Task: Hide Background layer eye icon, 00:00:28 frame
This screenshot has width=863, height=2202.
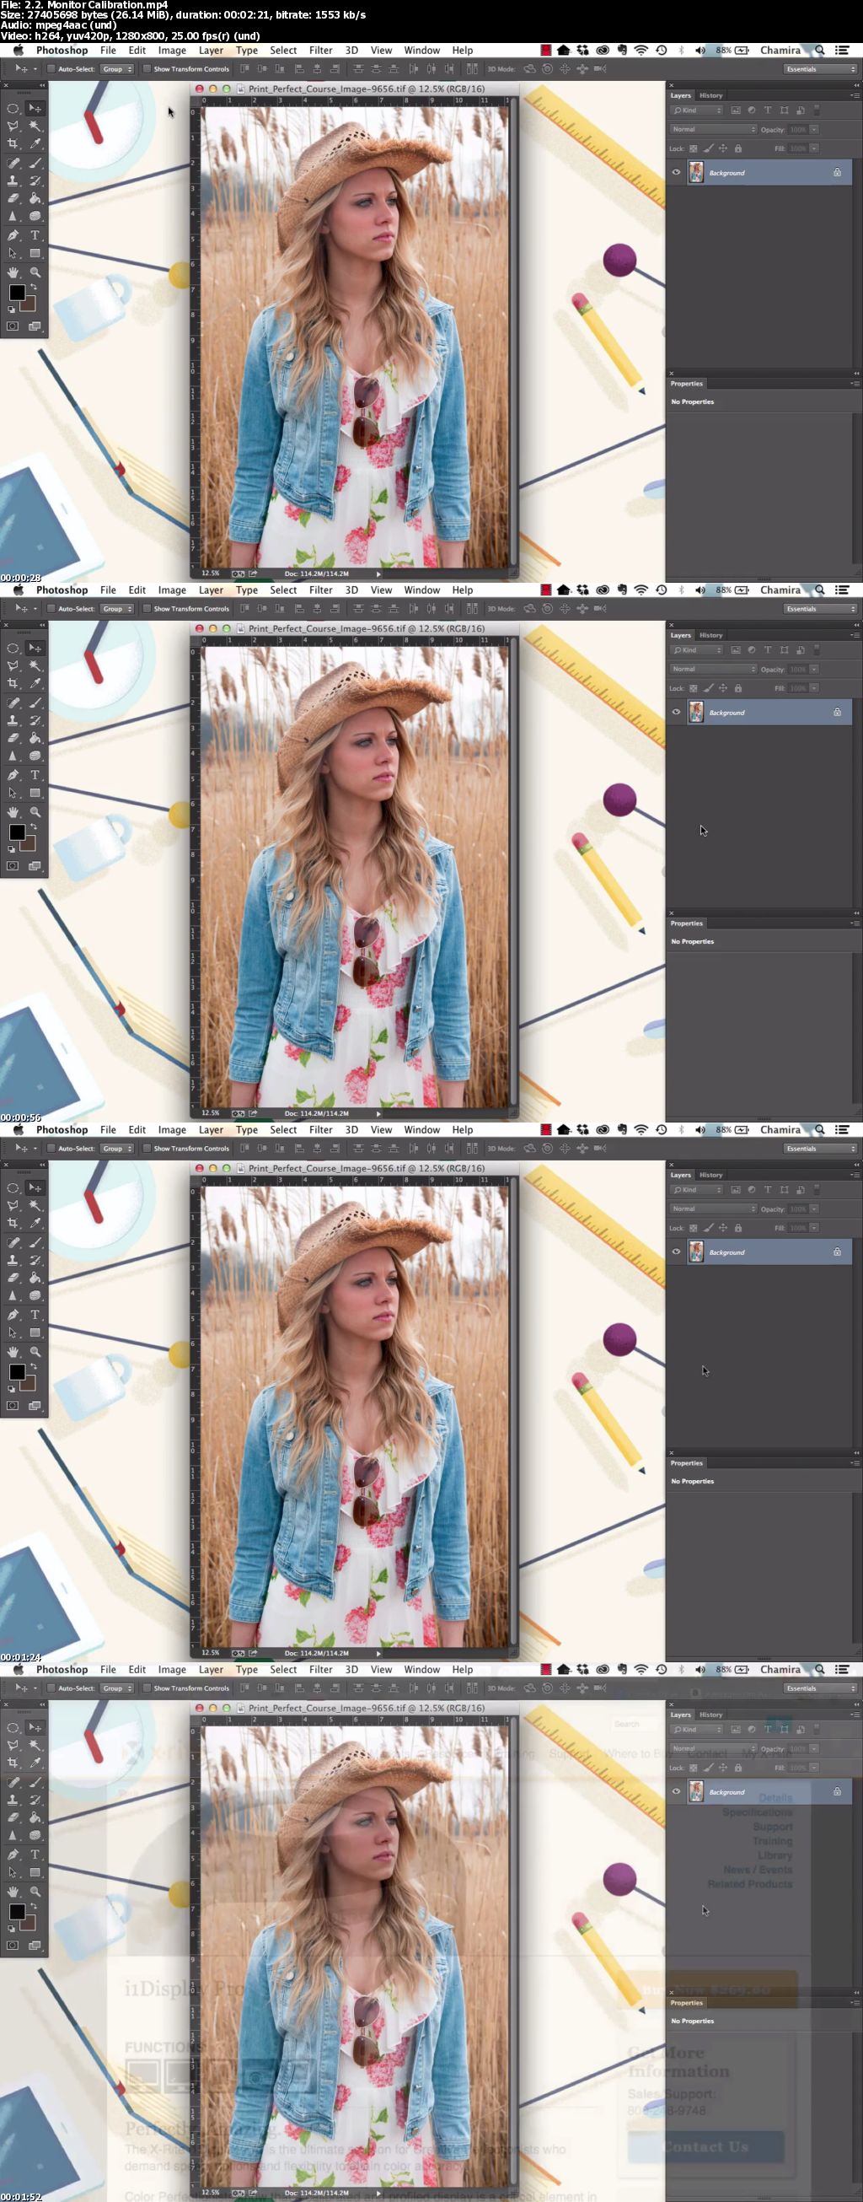Action: tap(676, 173)
